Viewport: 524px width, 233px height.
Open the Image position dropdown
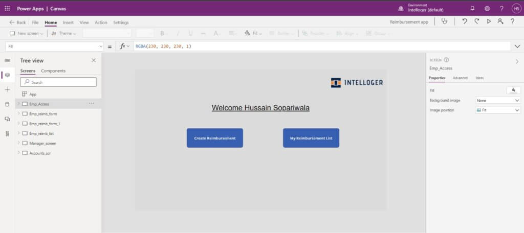coord(498,110)
